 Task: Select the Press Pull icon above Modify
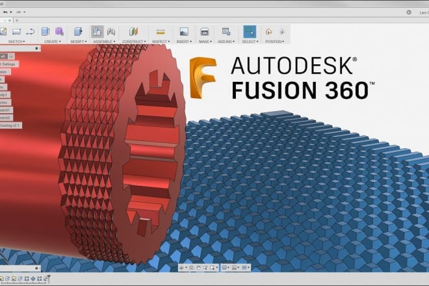(x=78, y=31)
